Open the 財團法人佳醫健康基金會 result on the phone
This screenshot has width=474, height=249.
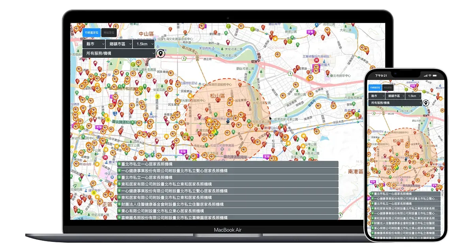coord(405,223)
